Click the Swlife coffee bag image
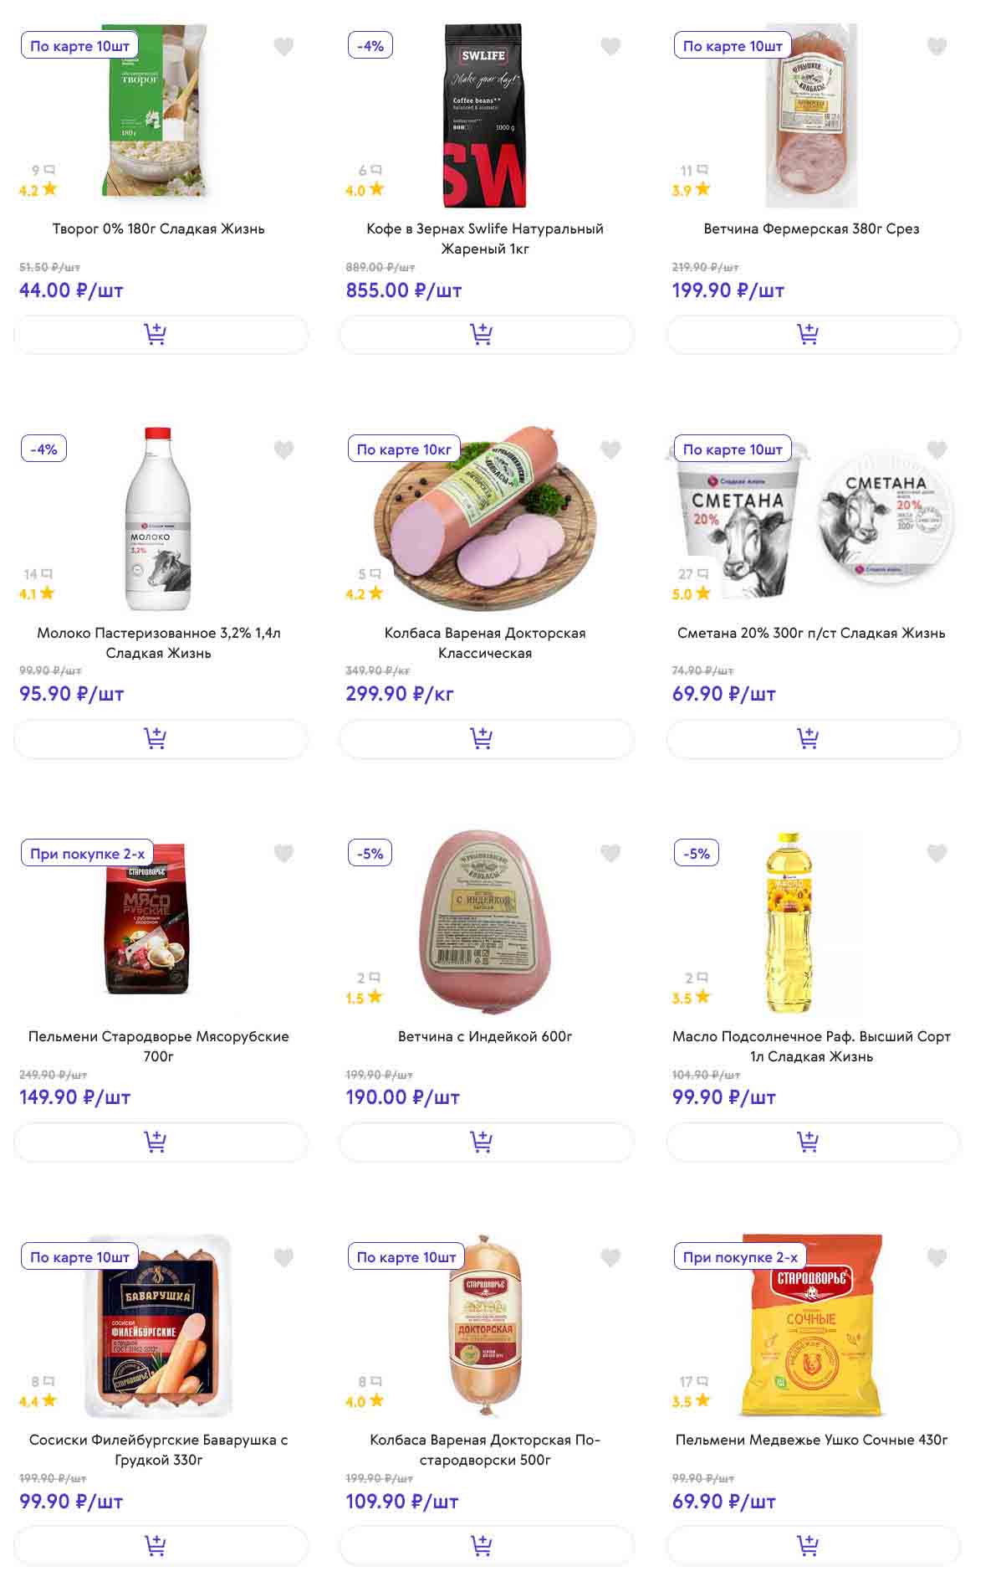This screenshot has width=1006, height=1592. (x=484, y=116)
